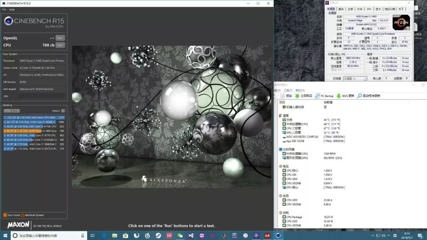
Task: Click the taskbar search box
Action: (49, 236)
